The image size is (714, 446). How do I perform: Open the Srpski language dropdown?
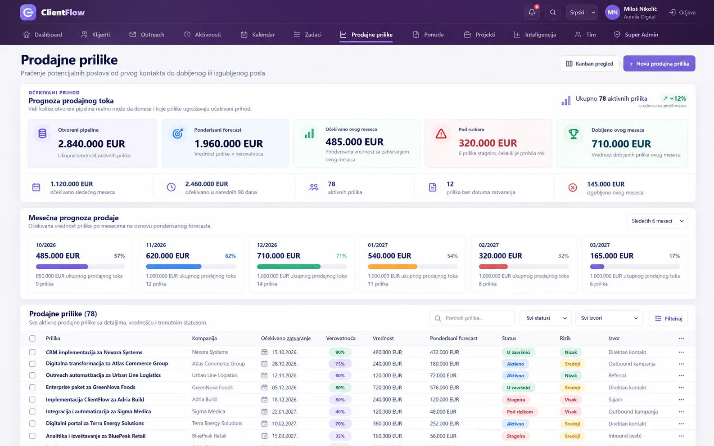(x=582, y=13)
